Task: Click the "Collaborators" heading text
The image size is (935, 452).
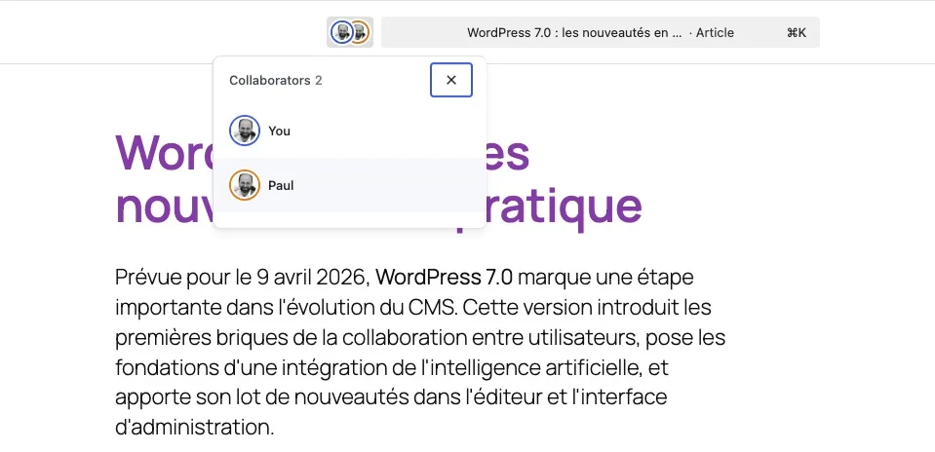Action: pyautogui.click(x=269, y=80)
